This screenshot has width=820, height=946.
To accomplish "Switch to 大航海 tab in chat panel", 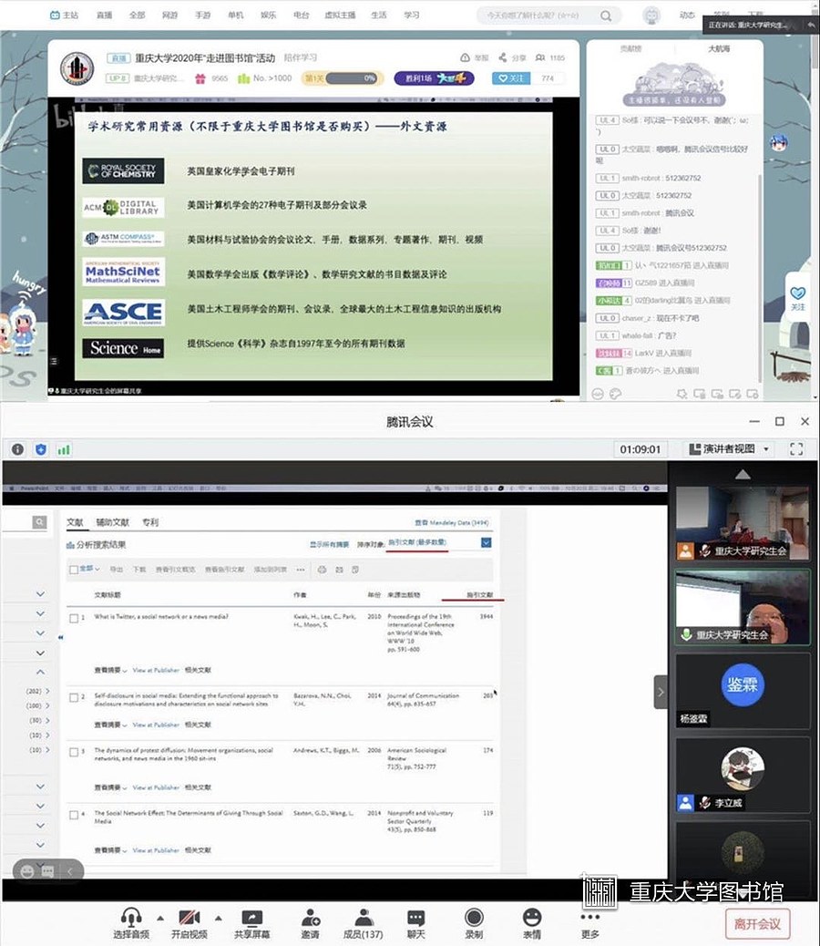I will [x=719, y=48].
